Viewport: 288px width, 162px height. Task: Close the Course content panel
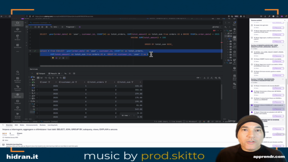coord(285,20)
